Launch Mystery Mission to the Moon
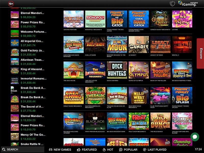Screen dimensions: 204x153 117,44
